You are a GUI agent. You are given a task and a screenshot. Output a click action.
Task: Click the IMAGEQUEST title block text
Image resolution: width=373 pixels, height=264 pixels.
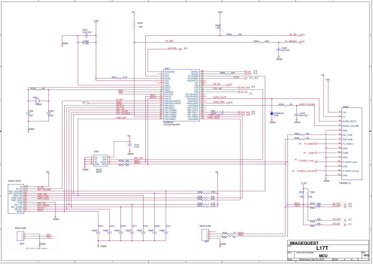[304, 243]
